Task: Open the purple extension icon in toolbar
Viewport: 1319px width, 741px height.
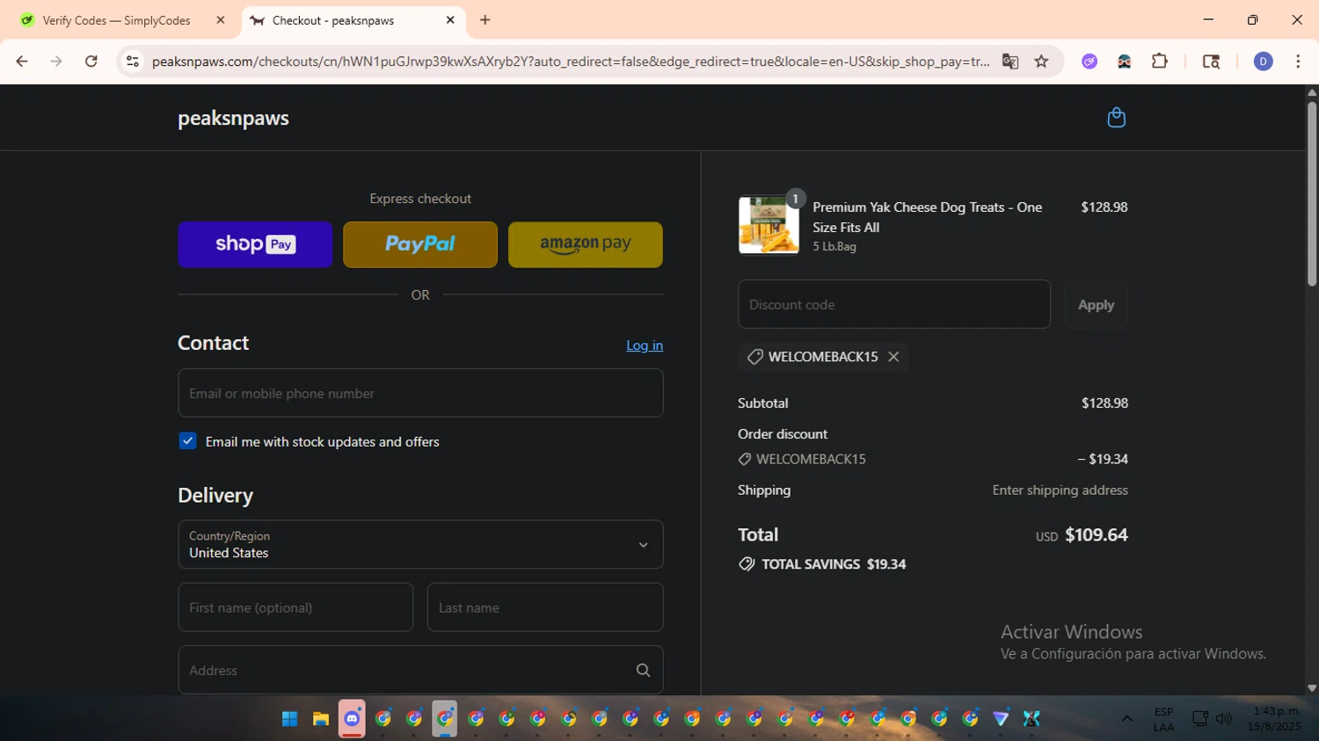Action: [1089, 62]
